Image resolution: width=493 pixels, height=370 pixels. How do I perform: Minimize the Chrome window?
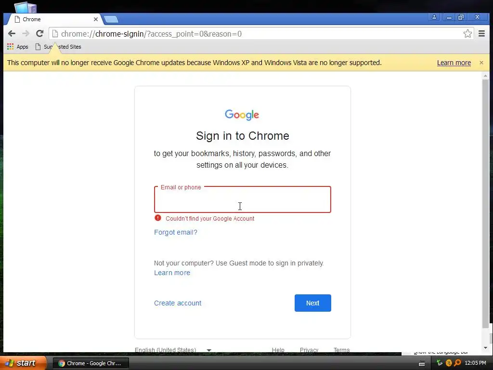tap(449, 17)
